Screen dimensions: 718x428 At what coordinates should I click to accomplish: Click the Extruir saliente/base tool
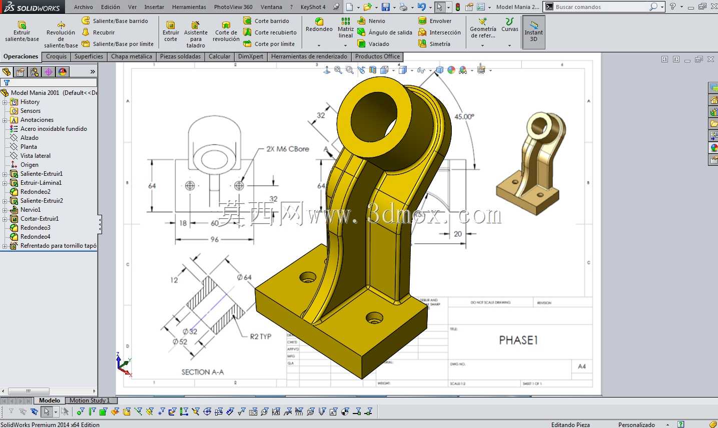point(22,31)
